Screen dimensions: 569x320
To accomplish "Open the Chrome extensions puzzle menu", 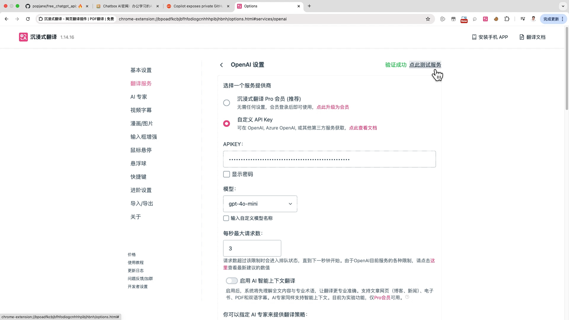I will click(x=507, y=19).
